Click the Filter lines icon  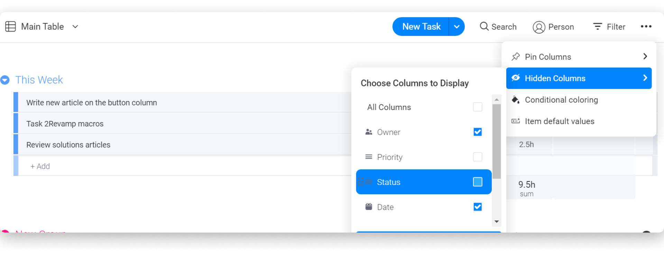[x=598, y=26]
